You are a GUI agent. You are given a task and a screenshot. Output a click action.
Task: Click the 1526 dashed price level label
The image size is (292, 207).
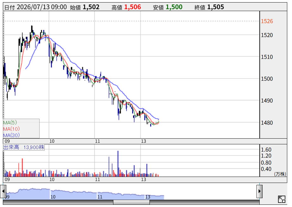point(267,21)
